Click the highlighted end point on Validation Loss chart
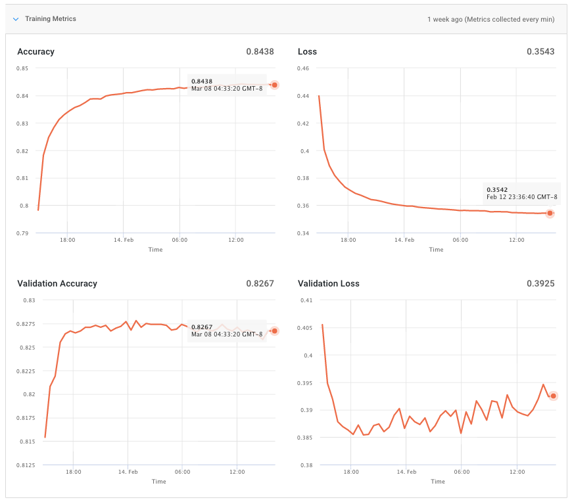This screenshot has height=502, width=572. (554, 396)
